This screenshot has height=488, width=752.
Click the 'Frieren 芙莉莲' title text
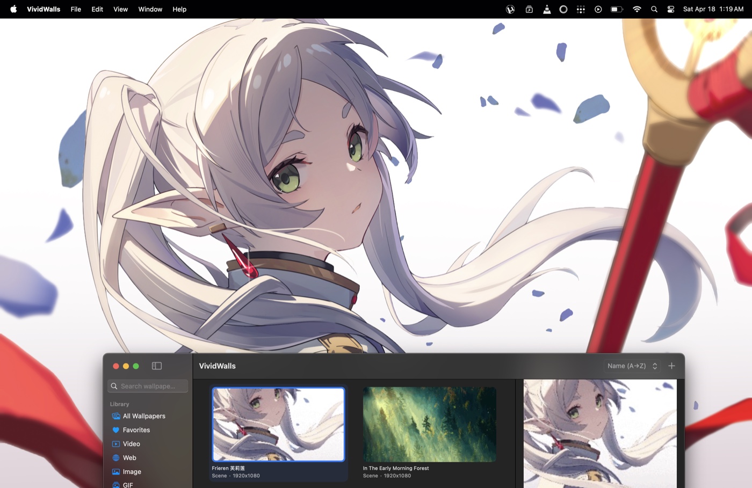[x=228, y=468]
